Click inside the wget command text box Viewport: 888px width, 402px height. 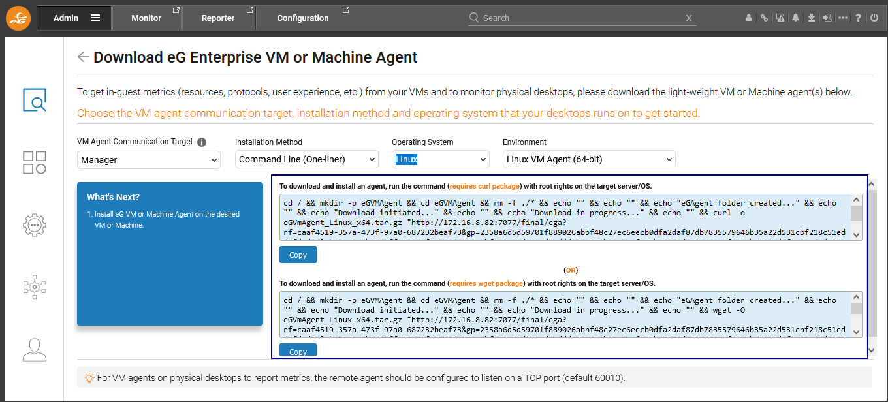click(565, 315)
